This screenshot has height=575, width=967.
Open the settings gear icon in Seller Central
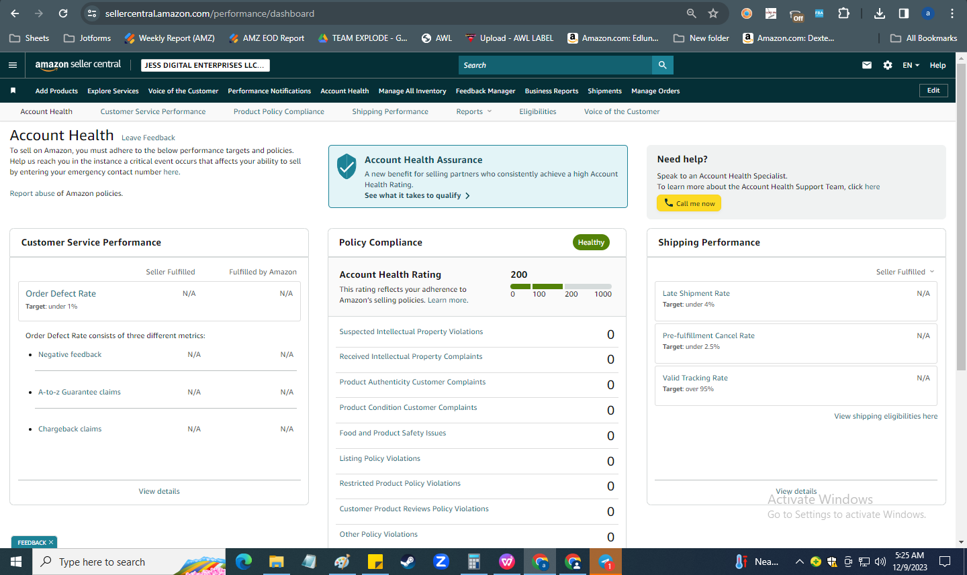tap(888, 65)
